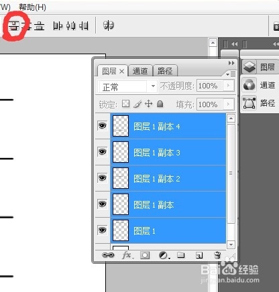
Task: Toggle visibility eye of 图层 1
Action: (103, 230)
